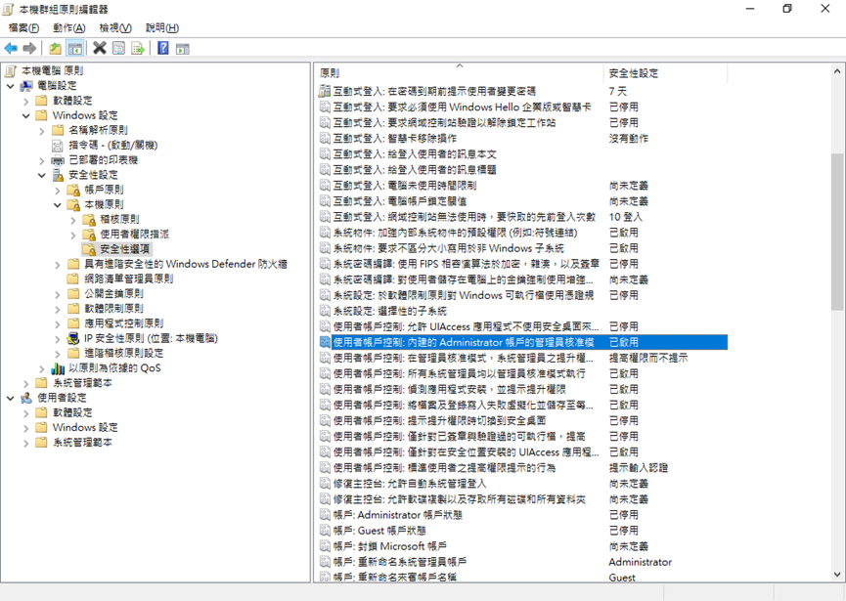Open the 檔案(F) menu
This screenshot has height=601, width=846.
tap(23, 27)
